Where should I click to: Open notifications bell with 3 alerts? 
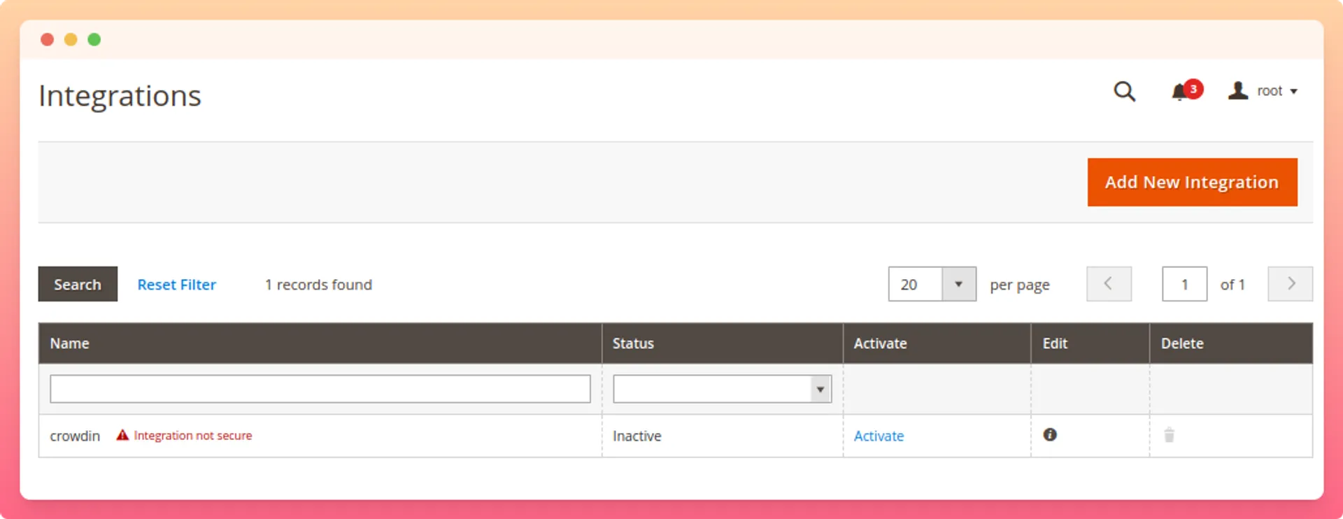[x=1186, y=91]
